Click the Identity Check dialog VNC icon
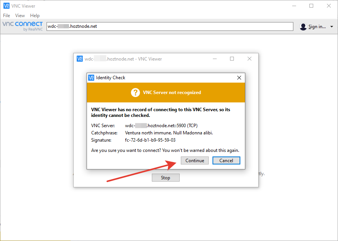The width and height of the screenshot is (338, 241). pos(91,78)
